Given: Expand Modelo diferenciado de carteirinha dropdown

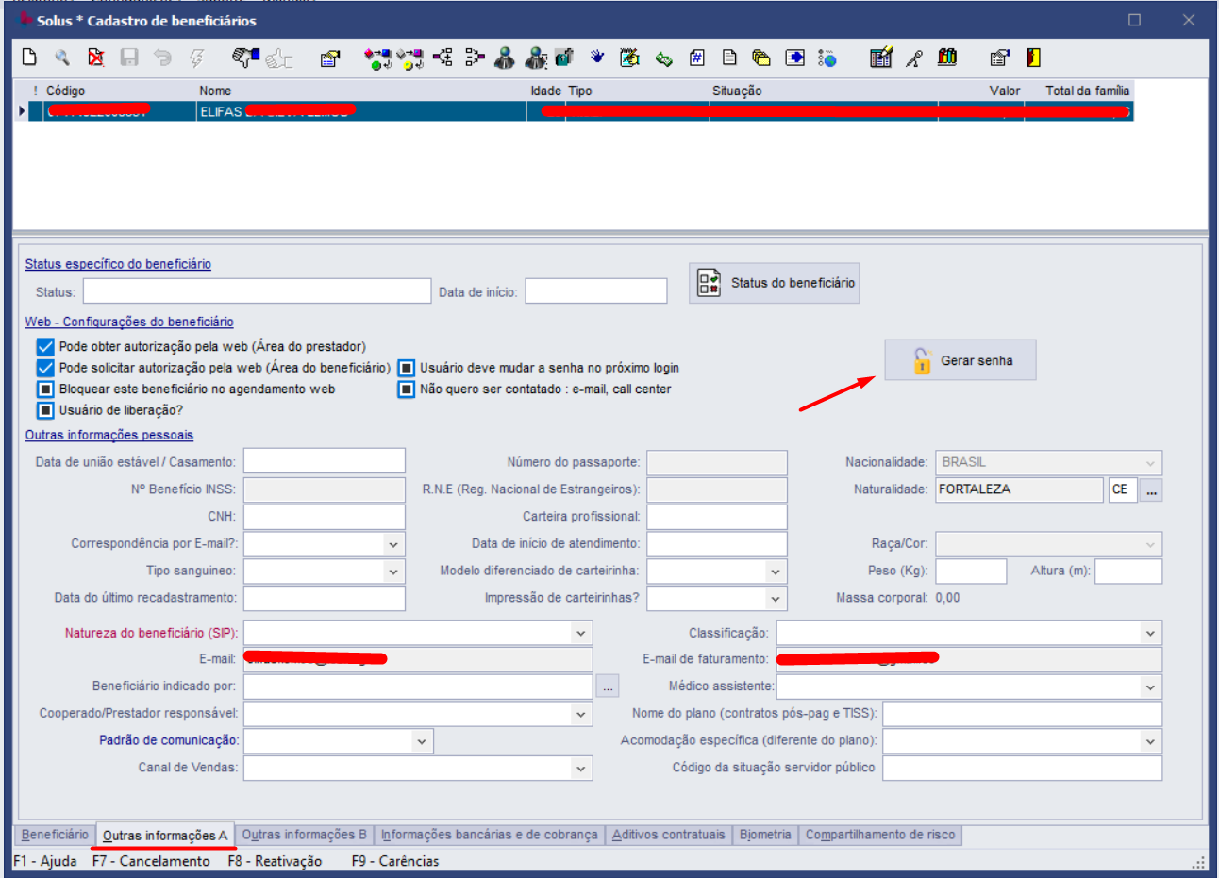Looking at the screenshot, I should pyautogui.click(x=775, y=572).
